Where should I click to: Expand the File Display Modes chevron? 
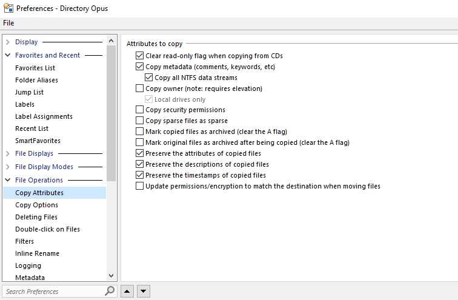tap(8, 167)
